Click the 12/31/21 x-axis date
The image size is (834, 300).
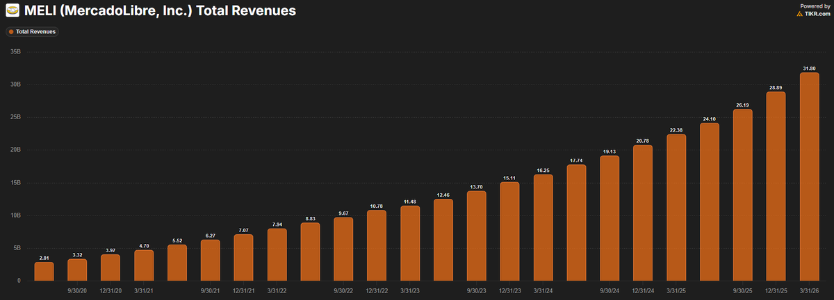244,292
